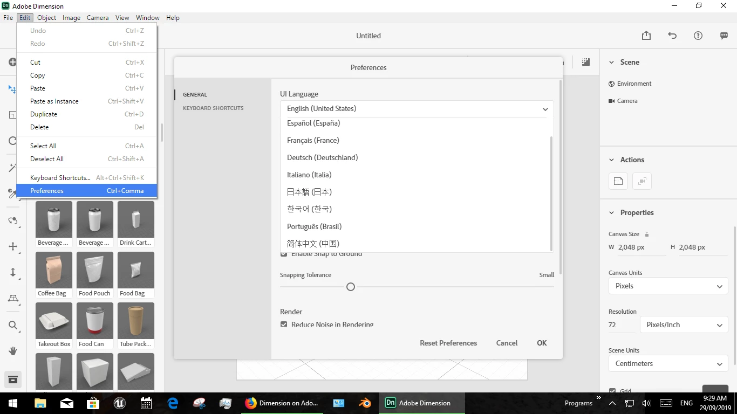Select the Sampler eyedropper tool
Screen dimensions: 737x414
tap(12, 193)
